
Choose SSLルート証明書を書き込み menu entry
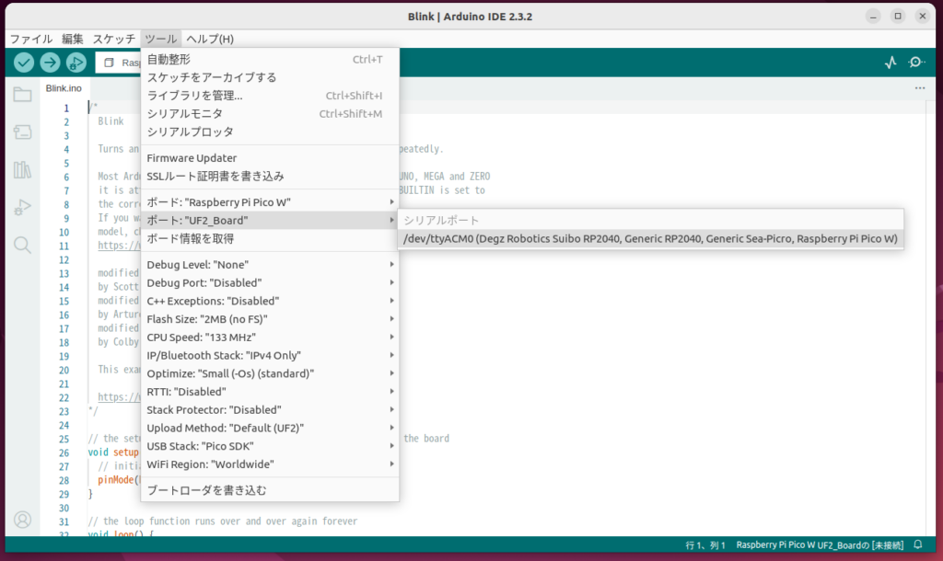coord(270,176)
